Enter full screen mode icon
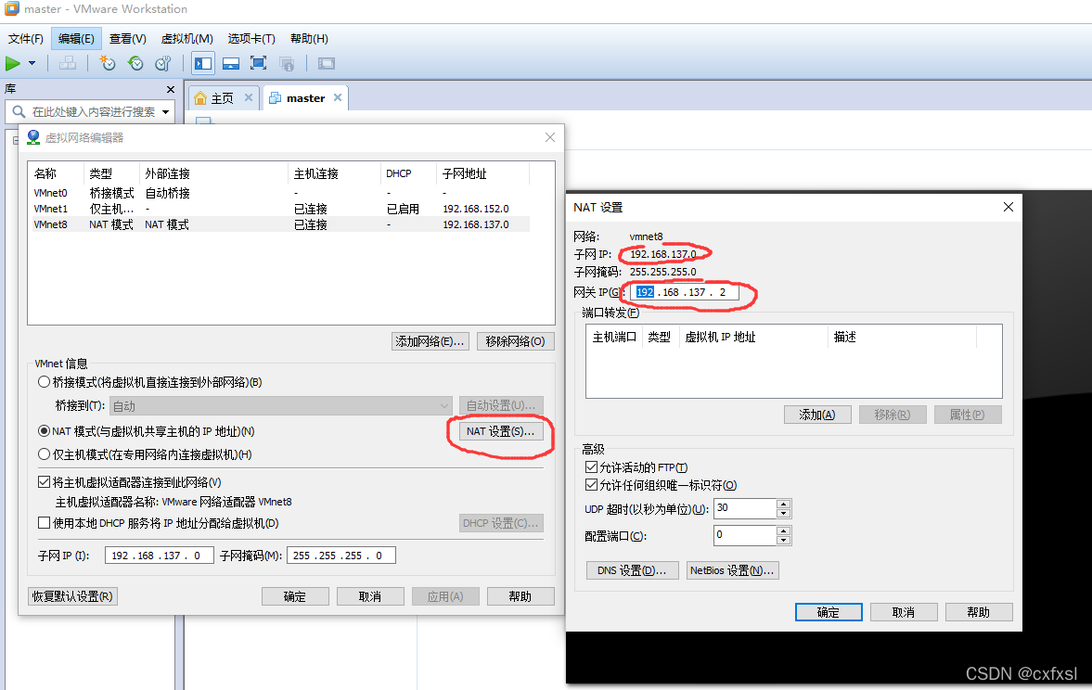Image resolution: width=1092 pixels, height=690 pixels. pos(258,63)
